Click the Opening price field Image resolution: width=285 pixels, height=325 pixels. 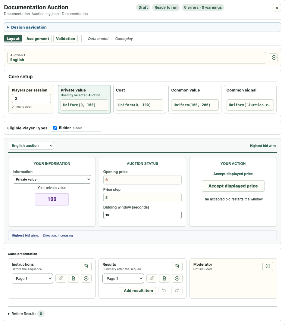tap(142, 180)
